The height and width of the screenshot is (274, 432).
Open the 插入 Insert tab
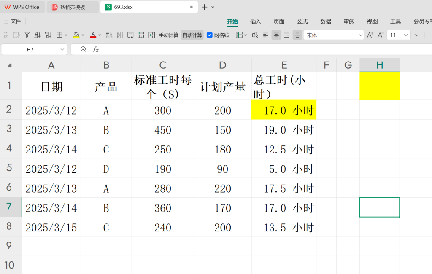coord(255,21)
